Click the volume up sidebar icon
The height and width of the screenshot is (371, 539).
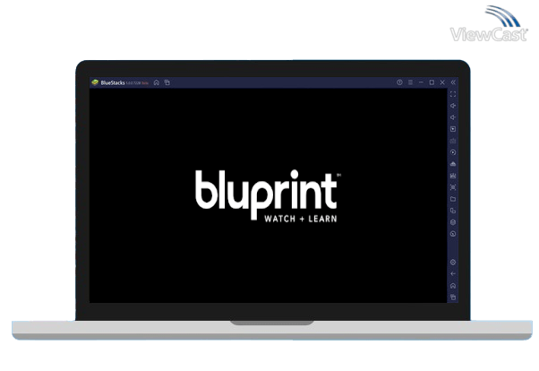453,106
